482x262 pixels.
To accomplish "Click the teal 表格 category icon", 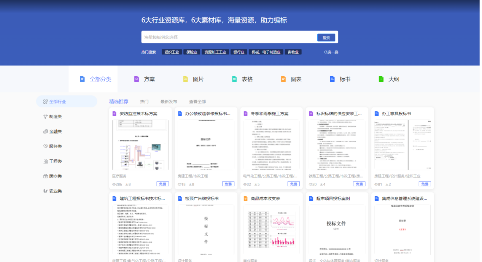I will coord(234,79).
